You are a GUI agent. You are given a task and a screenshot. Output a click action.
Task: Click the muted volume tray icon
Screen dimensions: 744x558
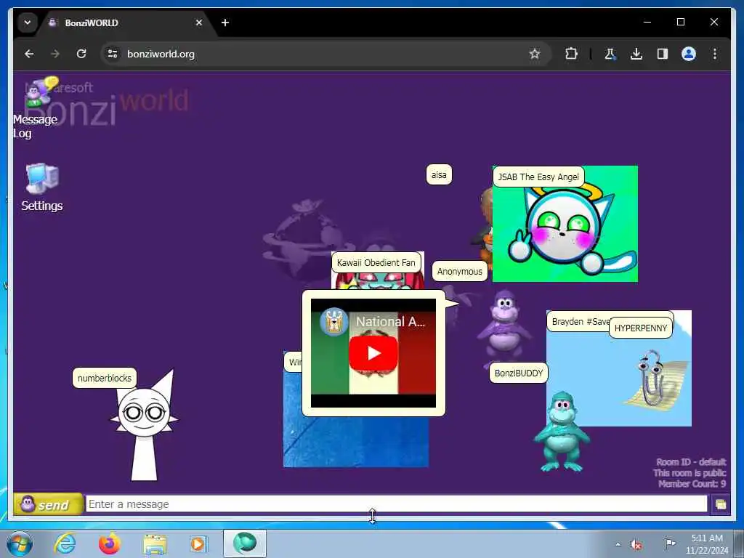click(x=636, y=544)
